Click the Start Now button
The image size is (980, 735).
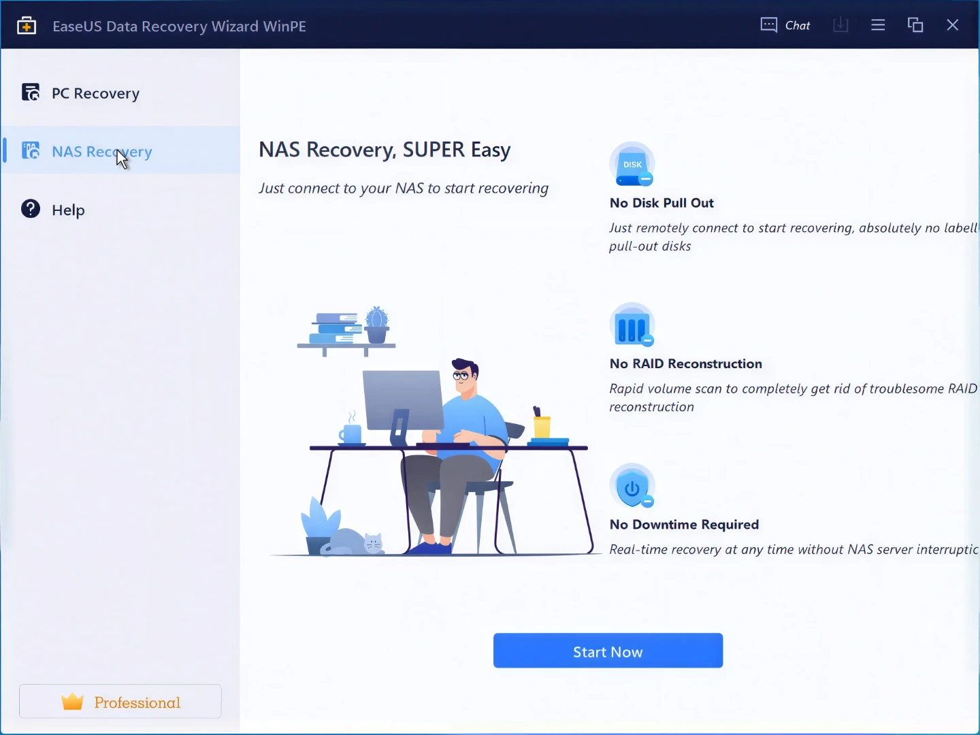(608, 651)
